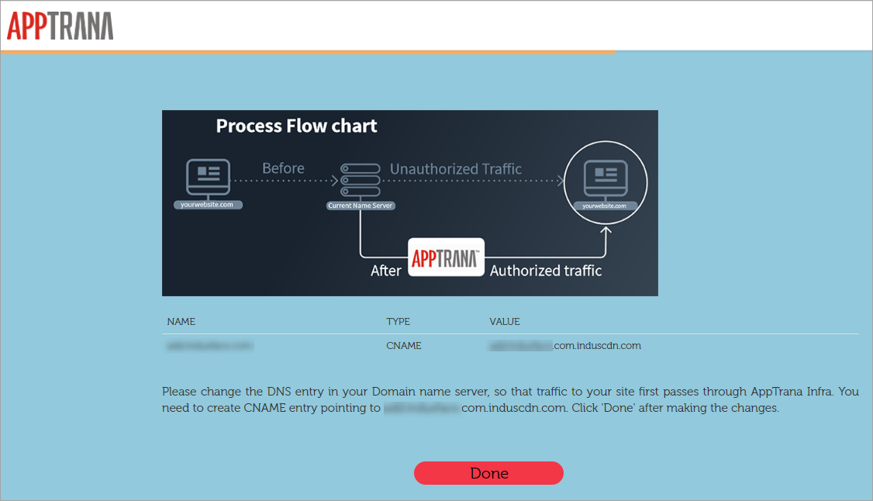Screen dimensions: 873x501
Task: Click the circled yourwebsite.com monitor icon
Action: (606, 182)
